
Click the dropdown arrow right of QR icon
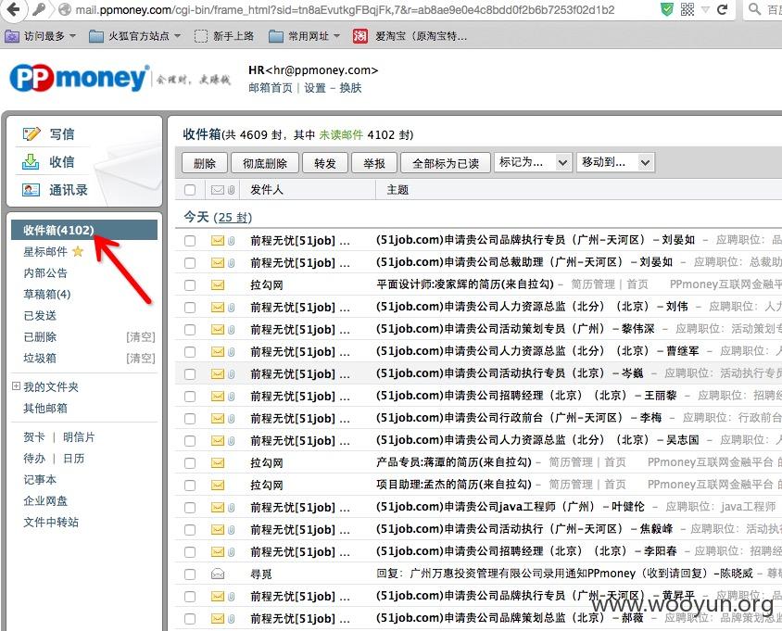(705, 9)
